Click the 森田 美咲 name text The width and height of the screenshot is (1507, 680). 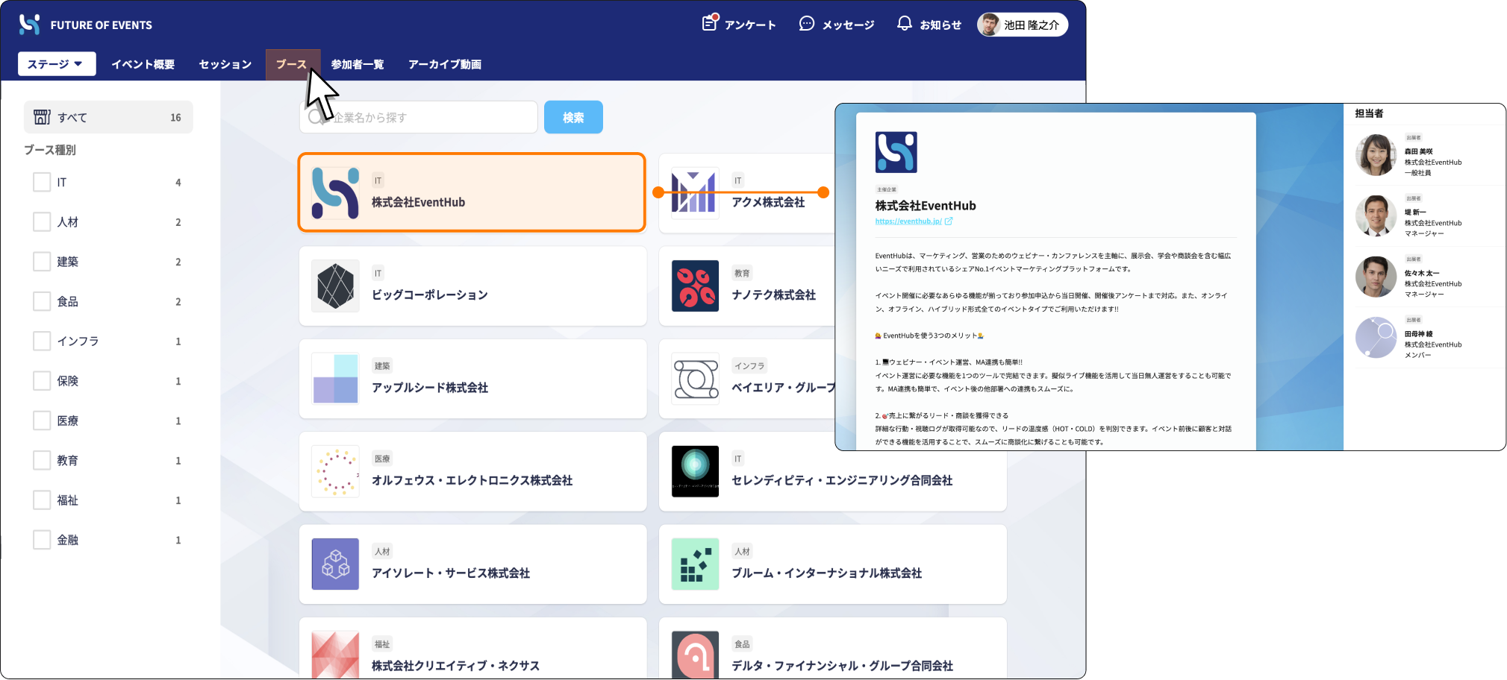(1418, 151)
